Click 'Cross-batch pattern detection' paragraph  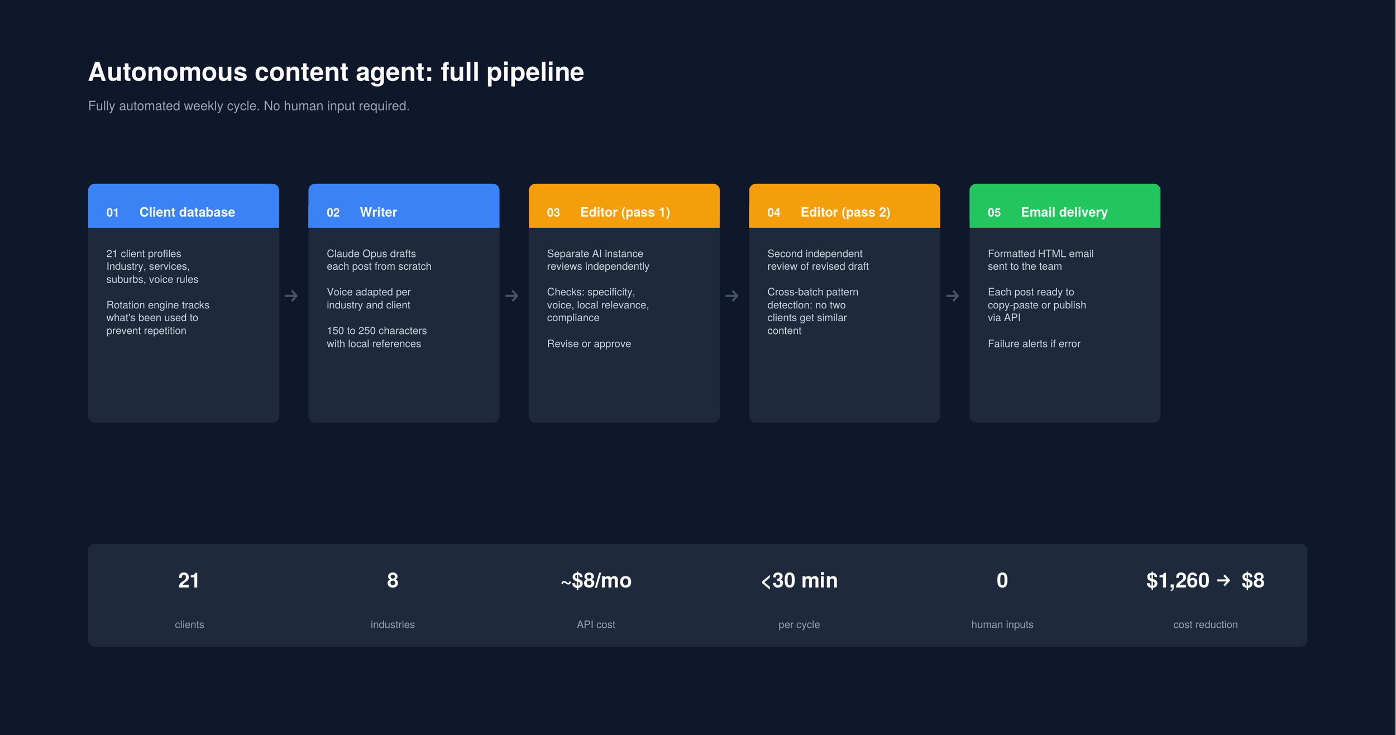(x=812, y=311)
